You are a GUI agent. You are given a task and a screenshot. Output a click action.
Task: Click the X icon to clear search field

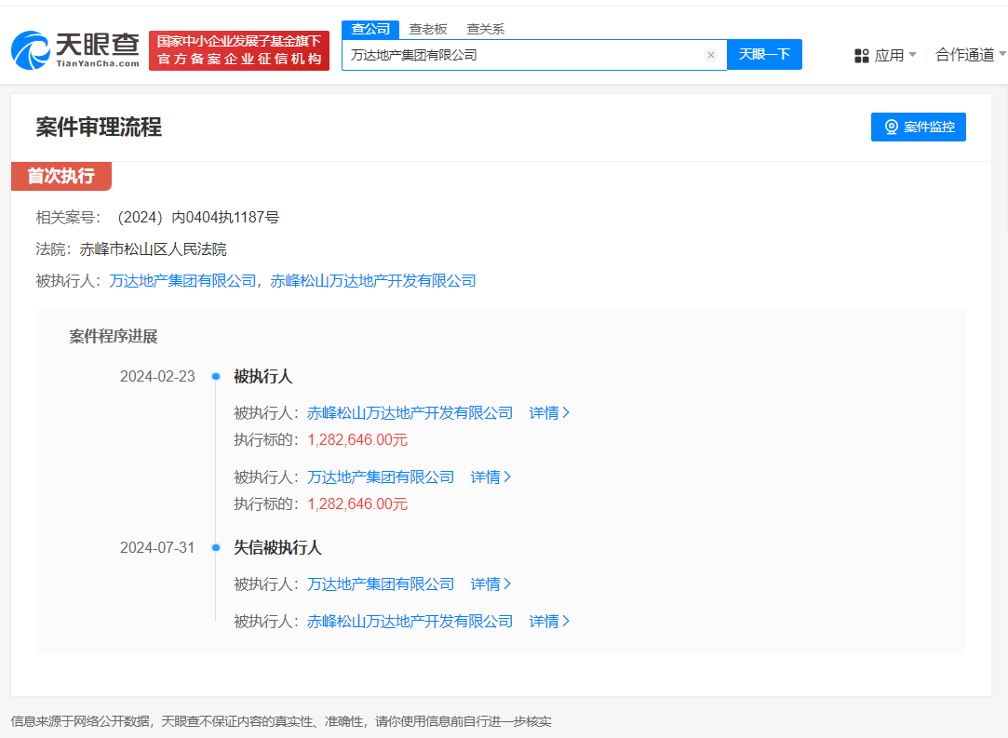(x=711, y=54)
